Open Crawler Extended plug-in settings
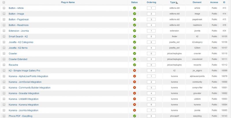 point(18,59)
